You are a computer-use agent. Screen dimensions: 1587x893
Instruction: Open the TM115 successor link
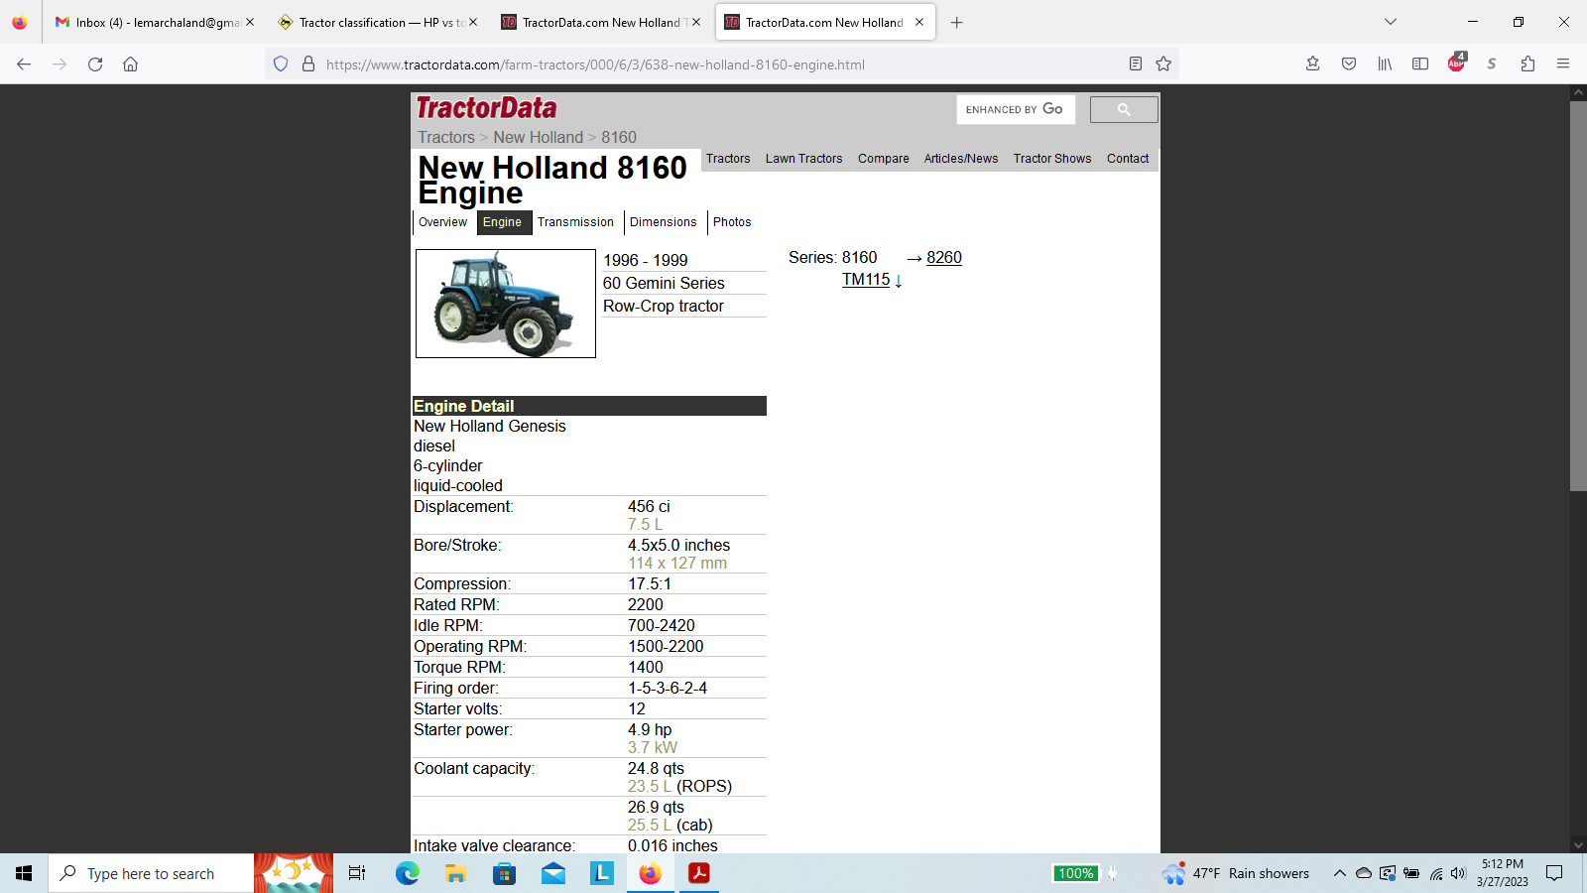click(866, 280)
